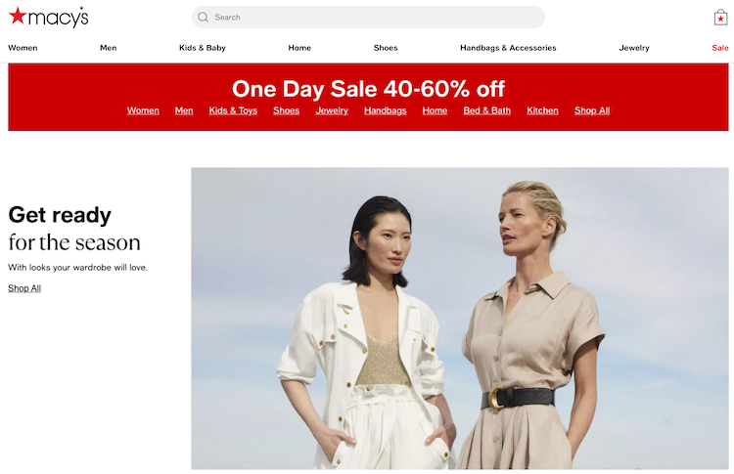
Task: Click the search magnifier icon
Action: [203, 18]
